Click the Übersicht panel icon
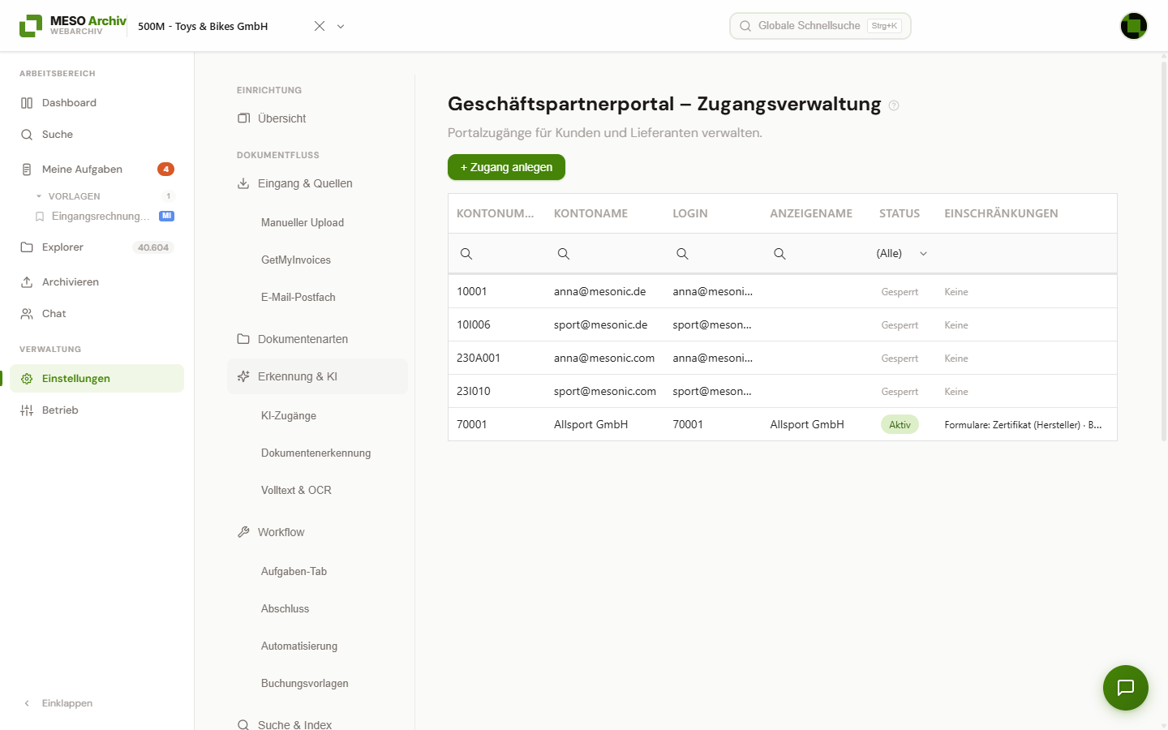 243,118
